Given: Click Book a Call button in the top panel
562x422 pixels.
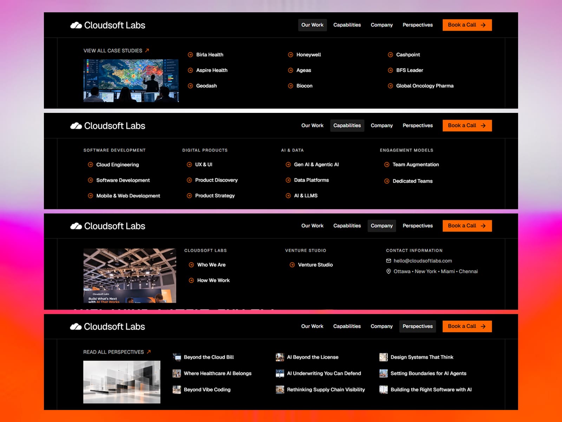Looking at the screenshot, I should coord(467,25).
